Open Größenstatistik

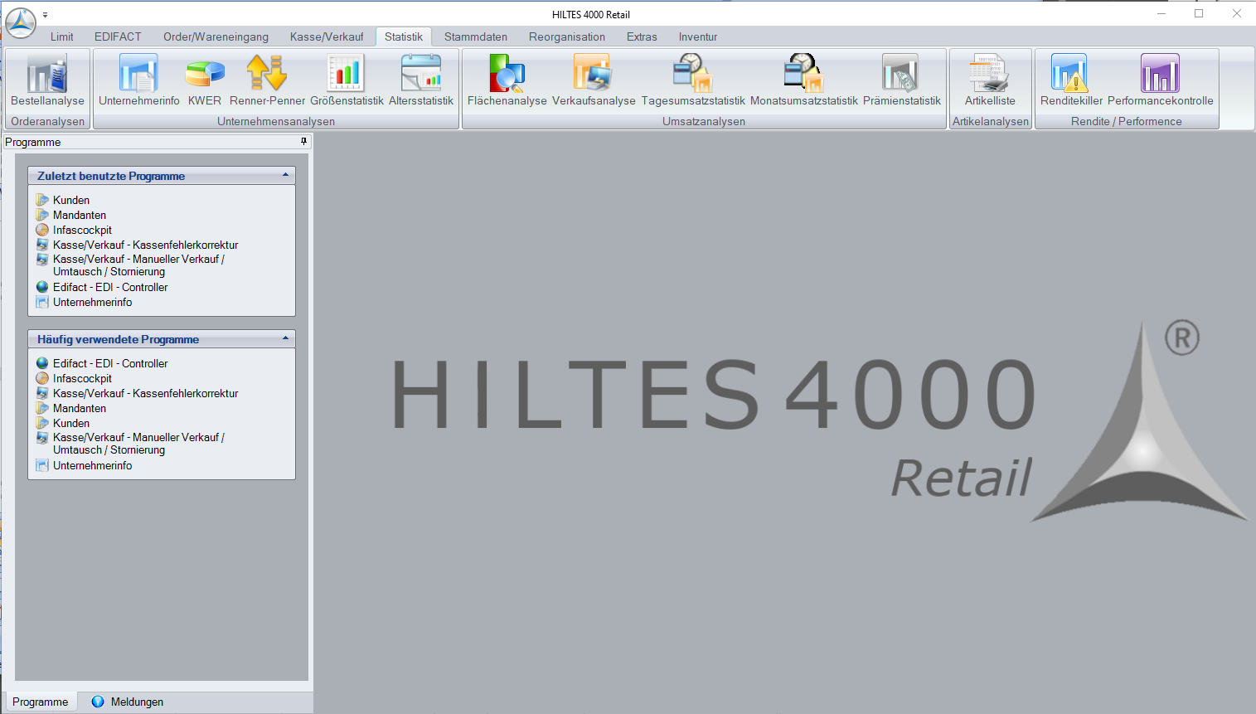(345, 79)
